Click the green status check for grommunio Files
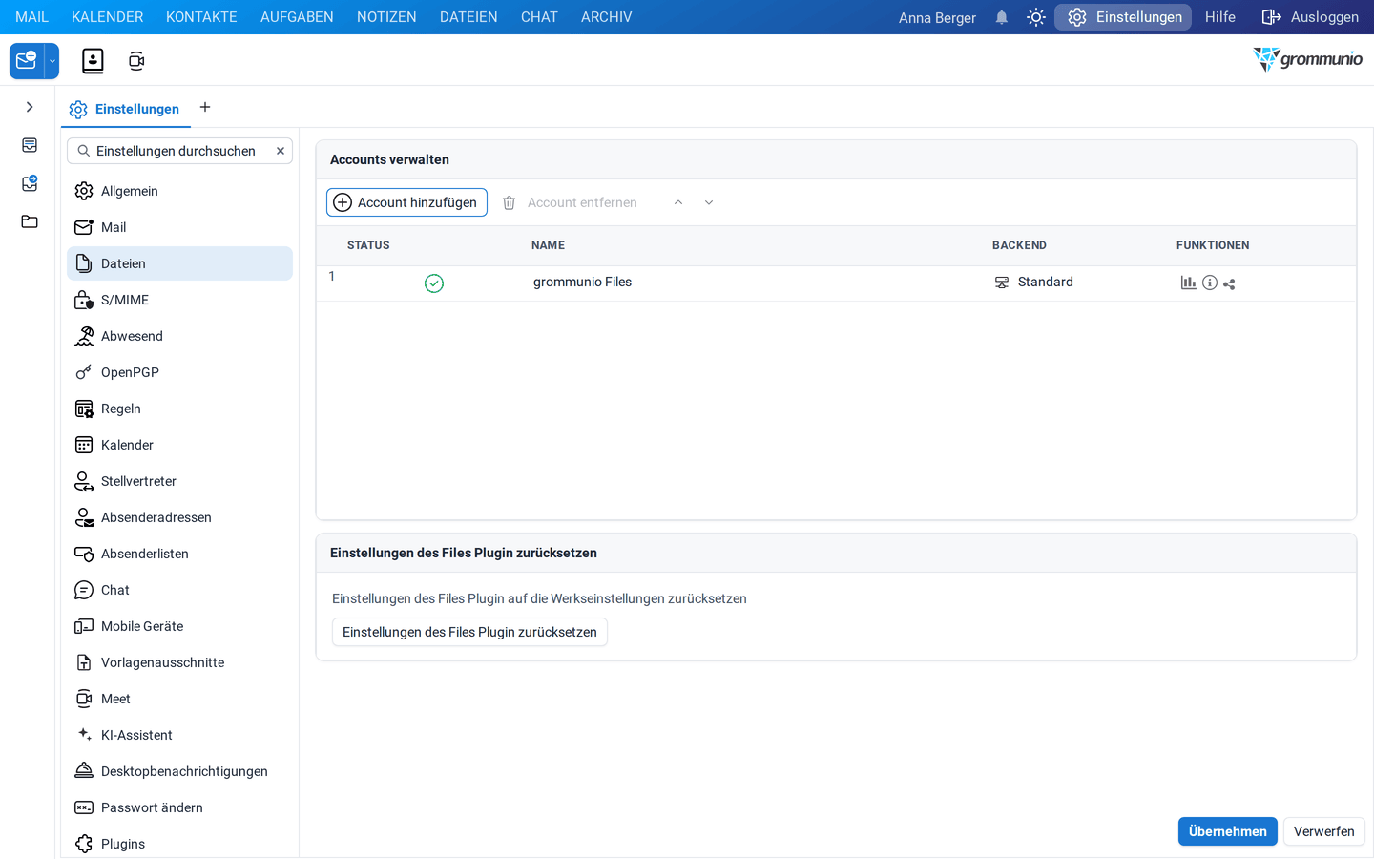The width and height of the screenshot is (1374, 859). 434,283
